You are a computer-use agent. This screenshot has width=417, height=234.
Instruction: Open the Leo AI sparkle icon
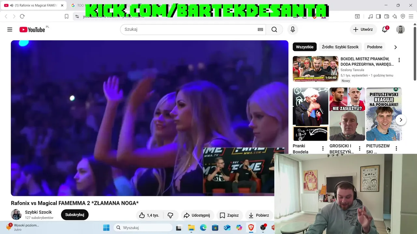pos(395,16)
